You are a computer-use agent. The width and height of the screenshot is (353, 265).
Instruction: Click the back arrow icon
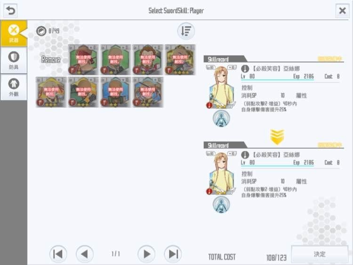point(10,10)
